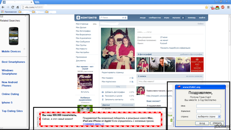
Task: Click Редактировать страницу link
Action: (x=113, y=72)
